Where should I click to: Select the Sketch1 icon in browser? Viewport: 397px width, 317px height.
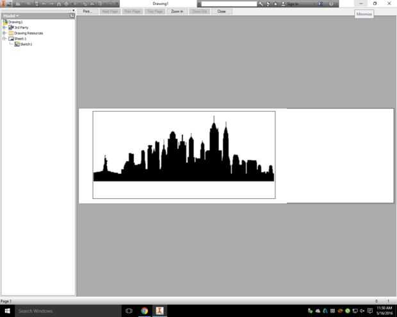(17, 44)
